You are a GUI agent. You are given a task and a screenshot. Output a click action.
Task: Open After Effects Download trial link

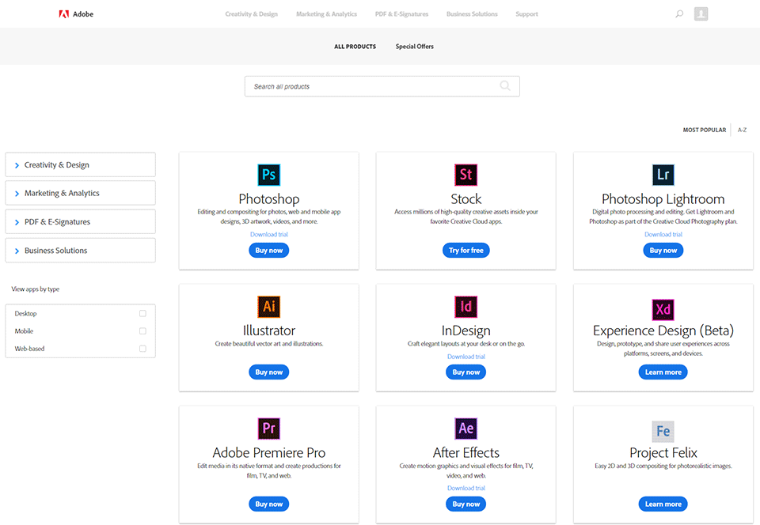(x=465, y=488)
